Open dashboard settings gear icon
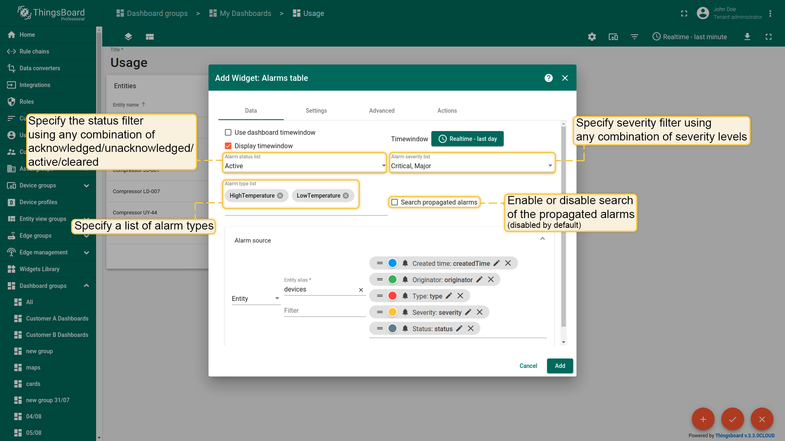Viewport: 785px width, 441px height. click(x=592, y=37)
